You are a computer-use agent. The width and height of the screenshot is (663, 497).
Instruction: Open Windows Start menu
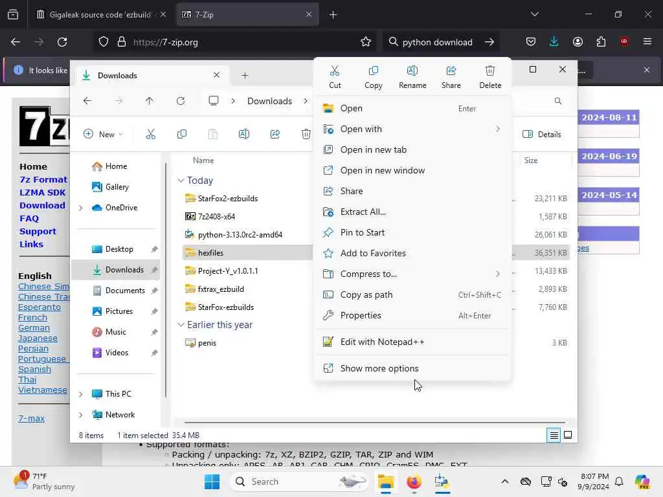(212, 481)
